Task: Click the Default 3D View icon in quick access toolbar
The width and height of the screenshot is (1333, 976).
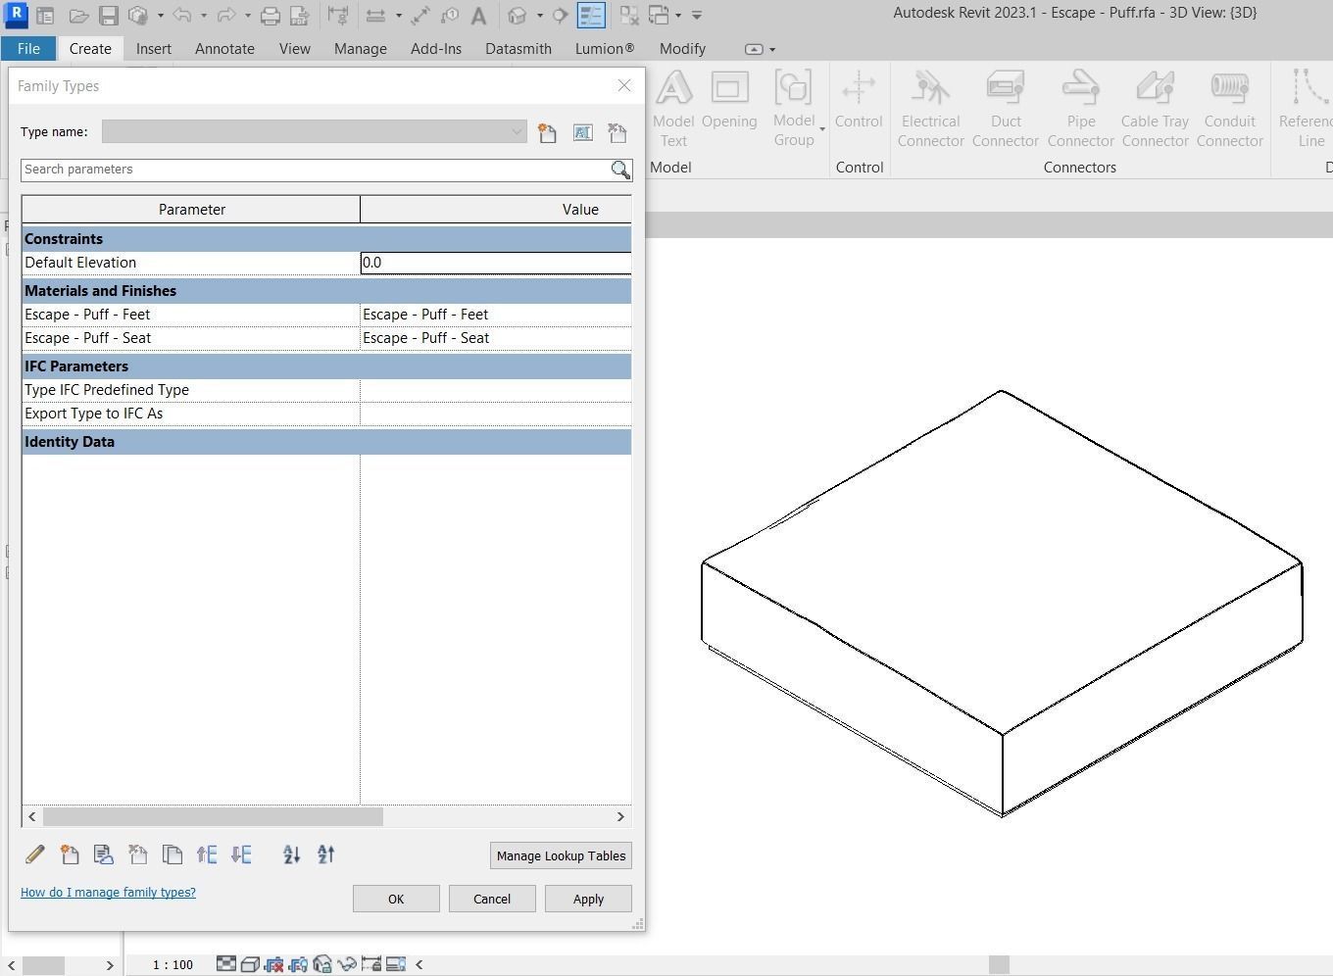Action: click(517, 15)
